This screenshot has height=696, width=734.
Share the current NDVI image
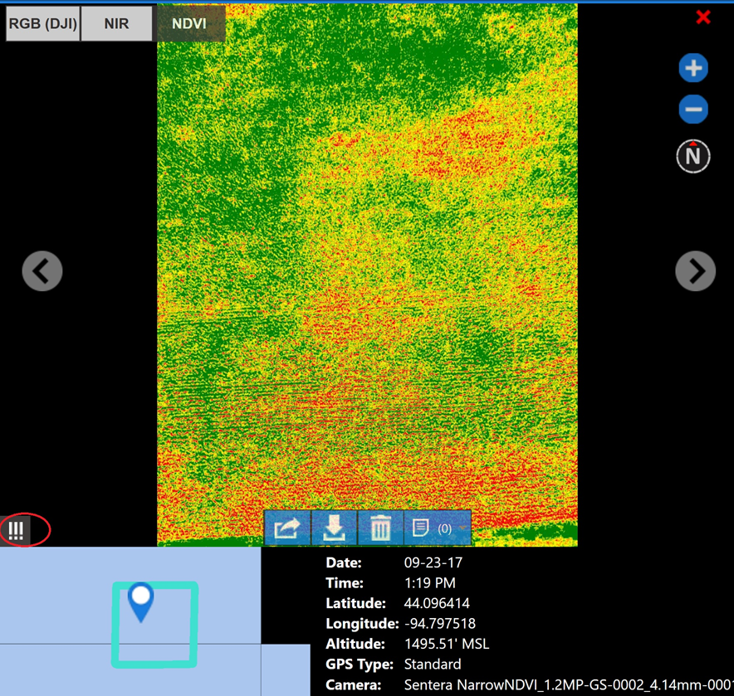[287, 528]
